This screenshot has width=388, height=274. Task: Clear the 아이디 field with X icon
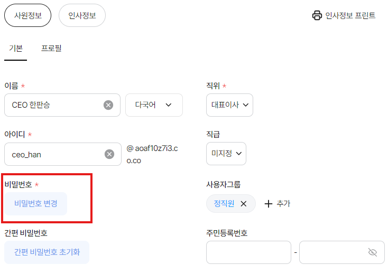[109, 154]
